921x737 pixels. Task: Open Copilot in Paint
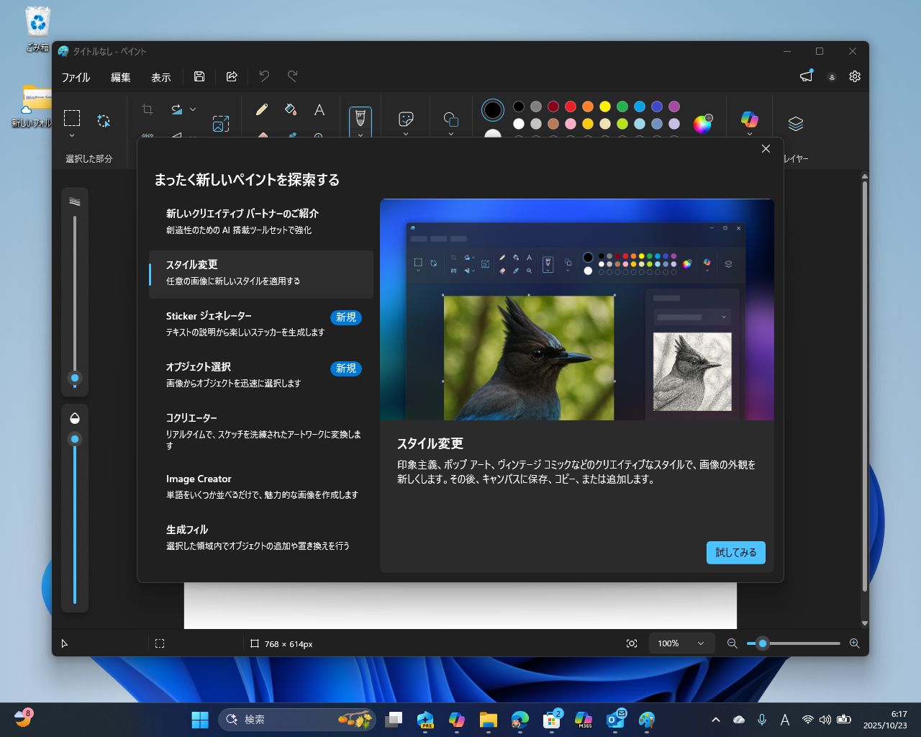[750, 119]
